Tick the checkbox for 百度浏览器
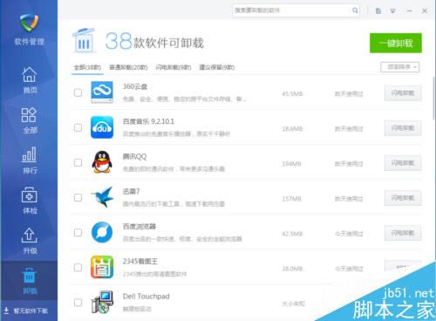Screen dimensions: 436x321 tap(78, 233)
